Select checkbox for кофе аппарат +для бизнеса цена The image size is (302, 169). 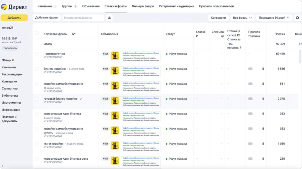37,159
